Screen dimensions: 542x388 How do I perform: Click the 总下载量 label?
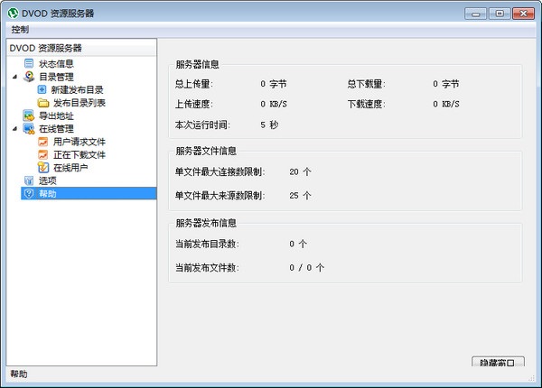[x=366, y=84]
